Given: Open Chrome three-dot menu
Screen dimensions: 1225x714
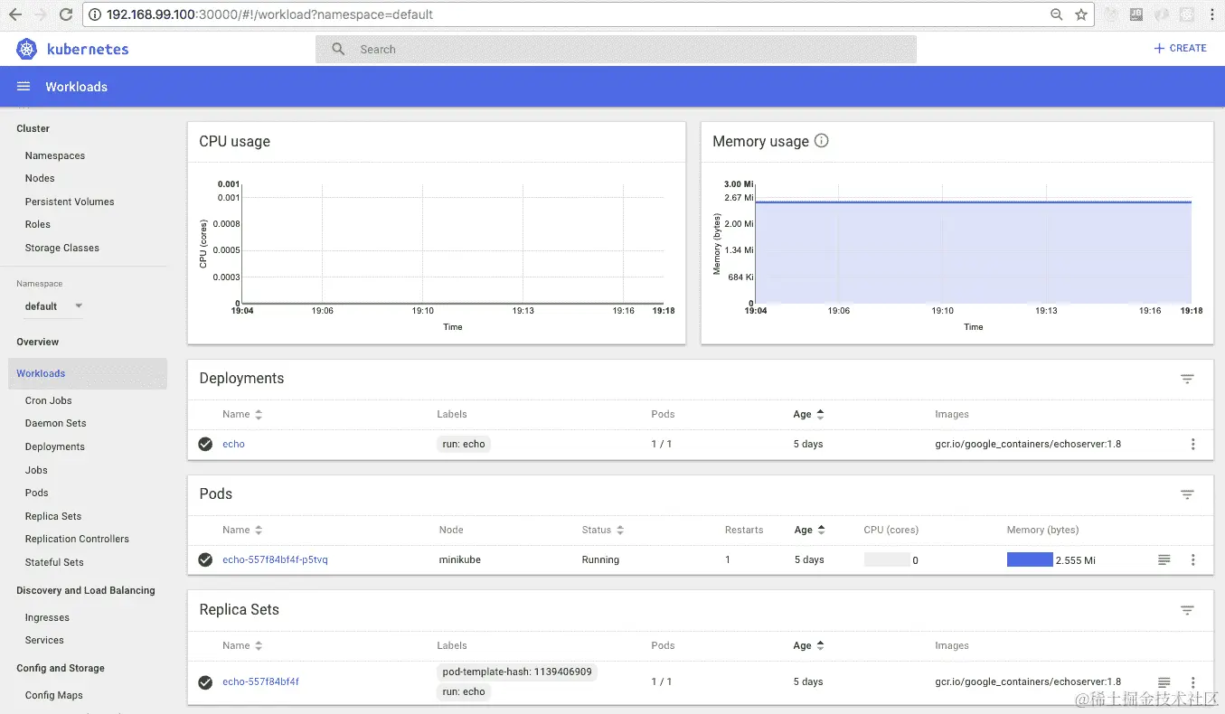Looking at the screenshot, I should [1211, 14].
